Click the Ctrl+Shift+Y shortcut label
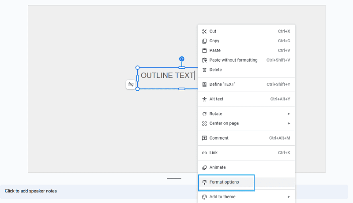 tap(278, 85)
